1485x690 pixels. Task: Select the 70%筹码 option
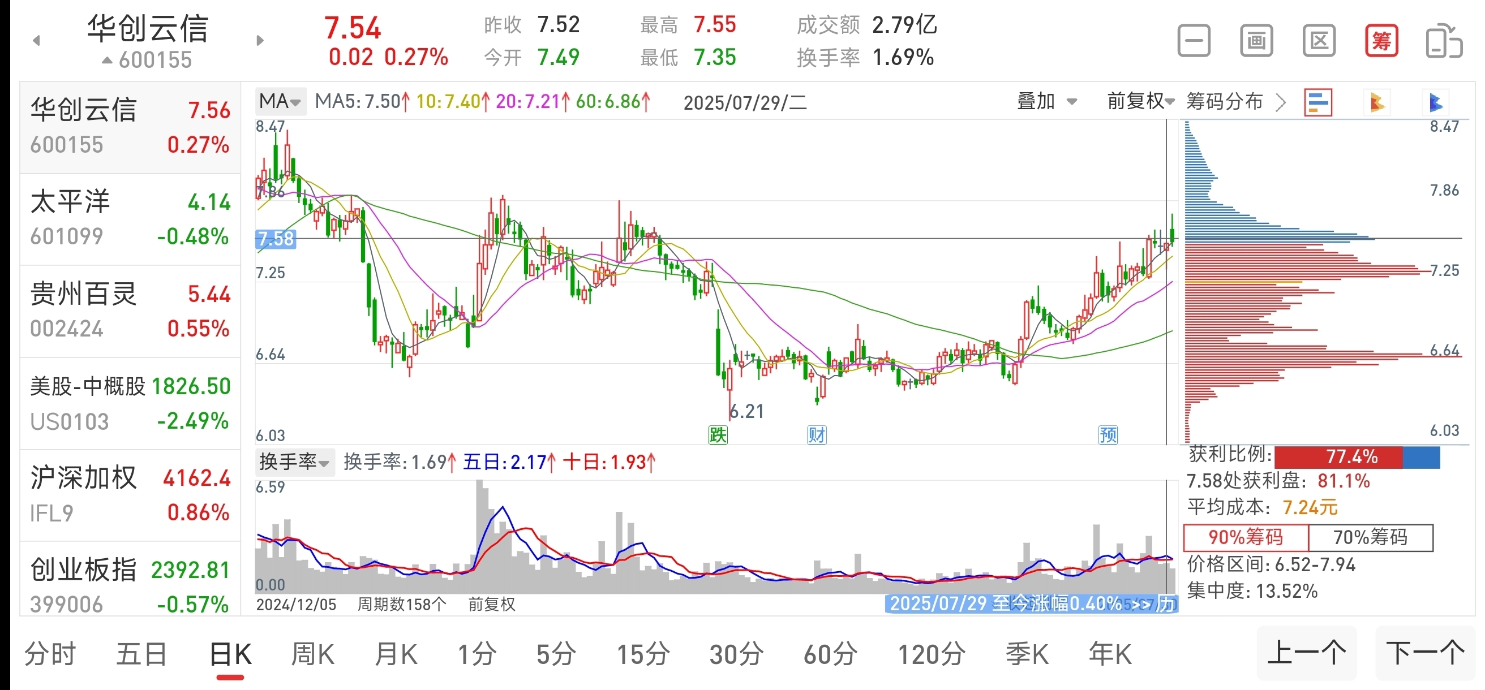(x=1370, y=537)
